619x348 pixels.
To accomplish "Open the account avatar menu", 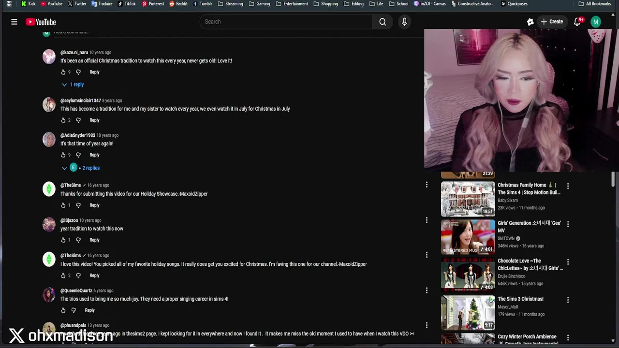I will [x=596, y=22].
